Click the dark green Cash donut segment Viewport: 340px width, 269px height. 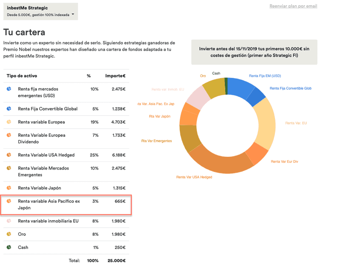[x=226, y=86]
